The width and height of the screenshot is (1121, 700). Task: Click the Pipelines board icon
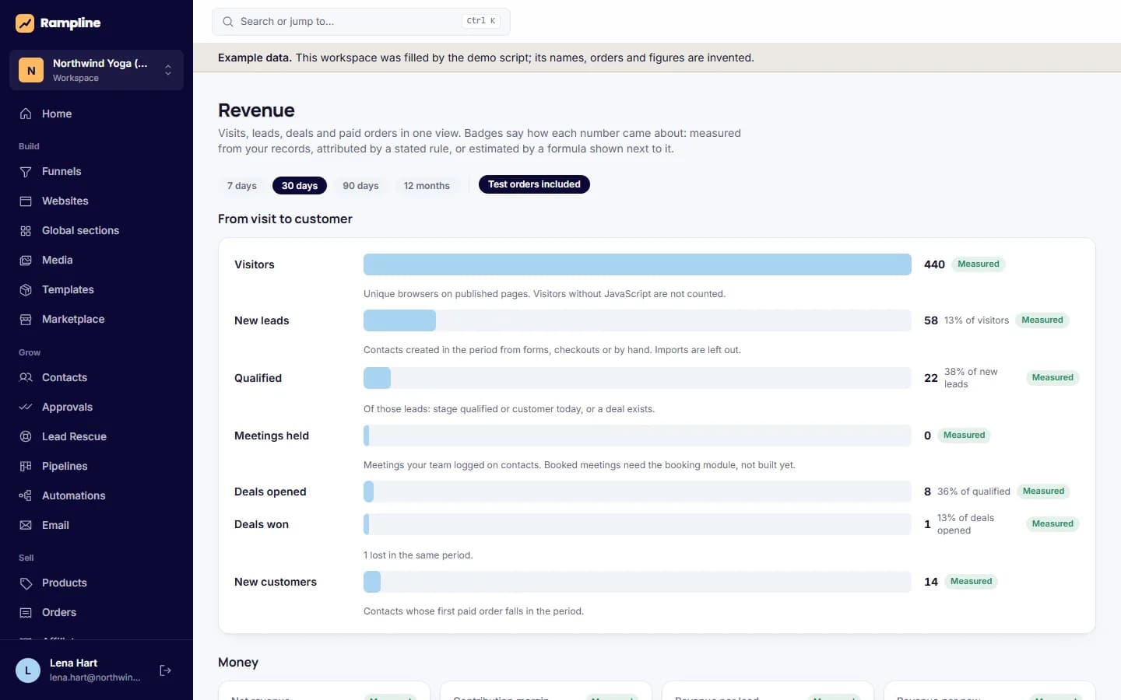pos(26,466)
